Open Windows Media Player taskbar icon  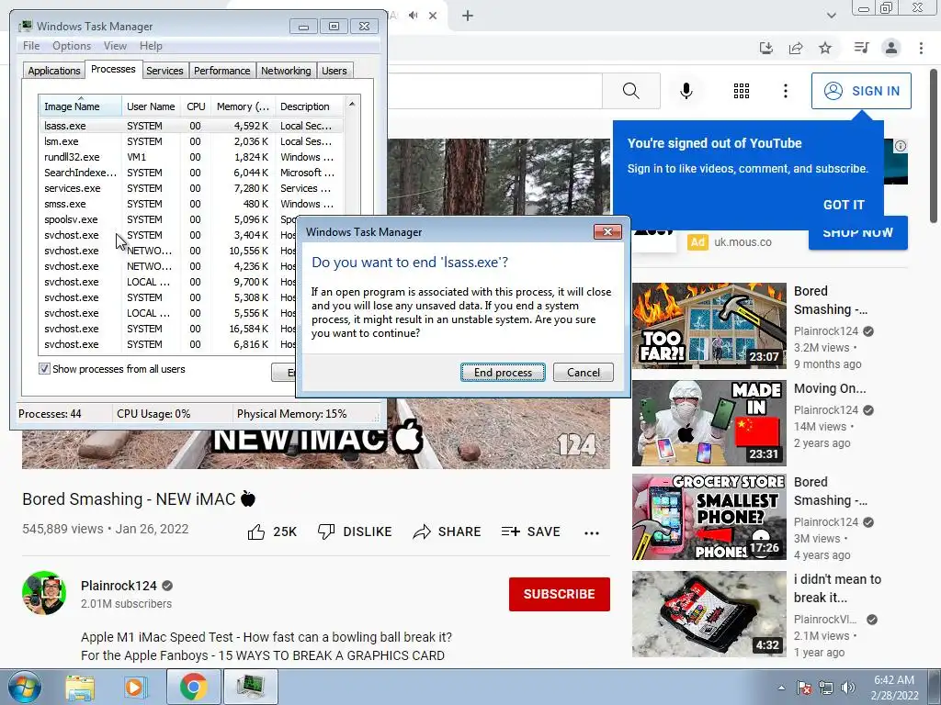point(135,688)
